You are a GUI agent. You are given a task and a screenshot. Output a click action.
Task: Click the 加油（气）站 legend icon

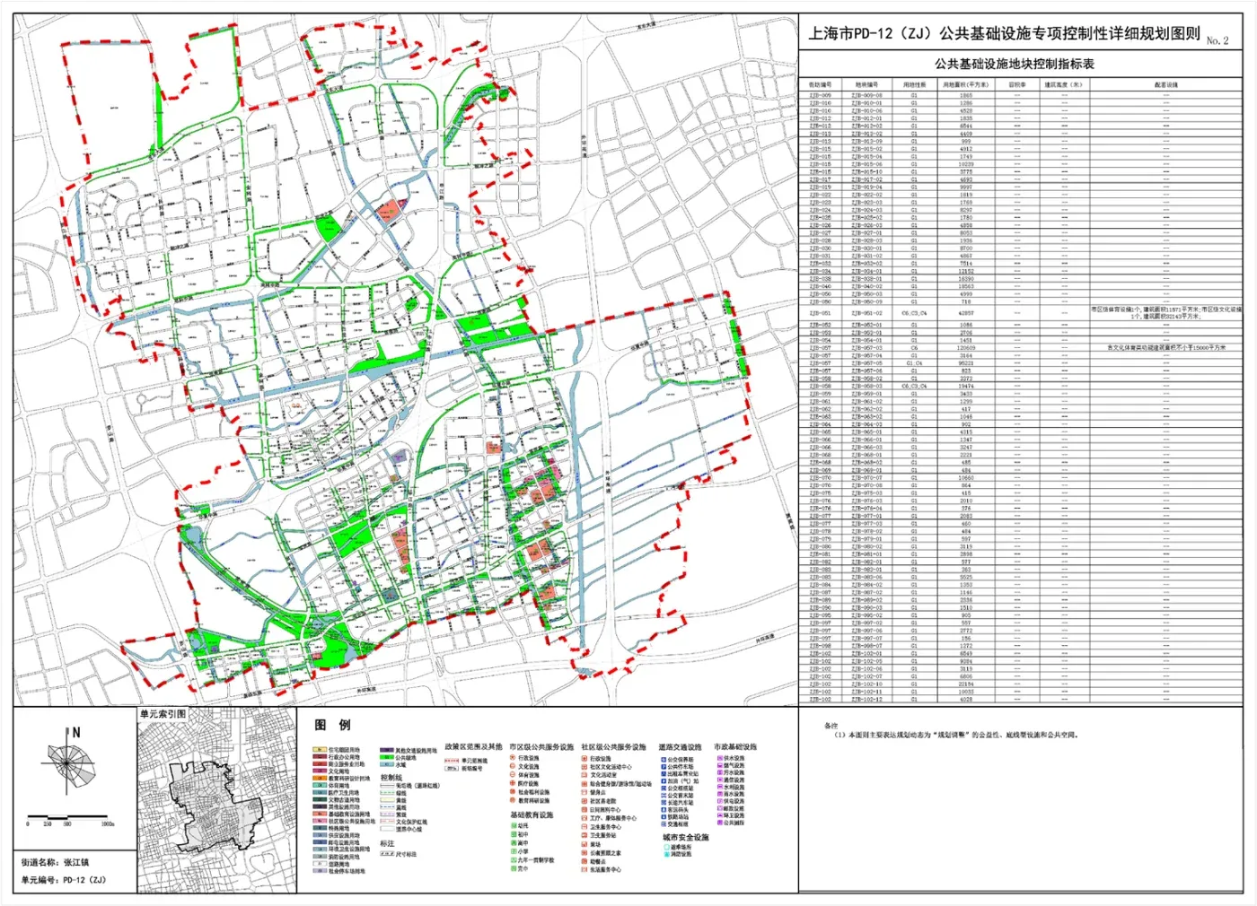coord(662,781)
